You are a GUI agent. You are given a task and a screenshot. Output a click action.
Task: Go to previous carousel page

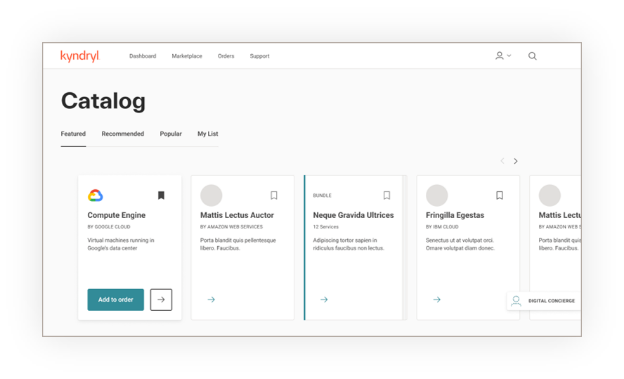[502, 161]
